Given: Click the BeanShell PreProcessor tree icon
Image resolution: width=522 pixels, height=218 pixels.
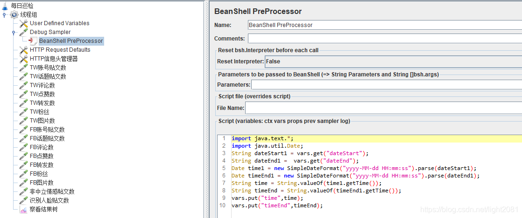Looking at the screenshot, I should (33, 41).
